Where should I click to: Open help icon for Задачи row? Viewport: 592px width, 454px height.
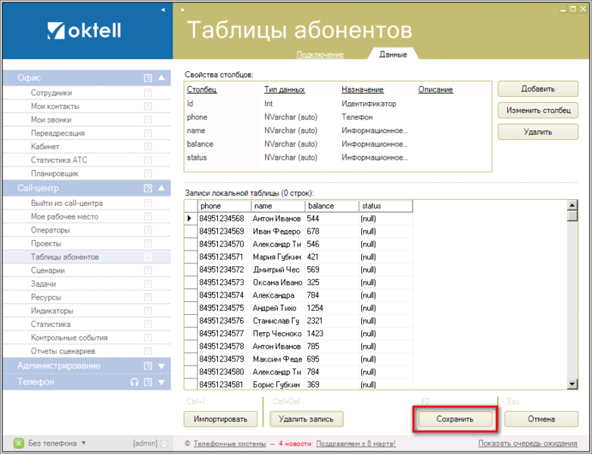tap(148, 285)
